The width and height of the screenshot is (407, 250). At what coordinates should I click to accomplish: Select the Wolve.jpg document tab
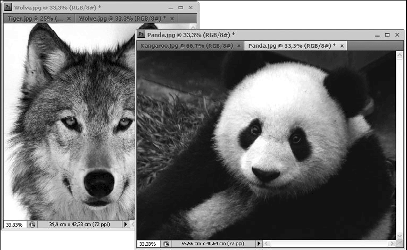[x=121, y=19]
